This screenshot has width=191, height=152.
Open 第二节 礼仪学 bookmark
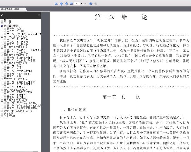tap(15, 31)
